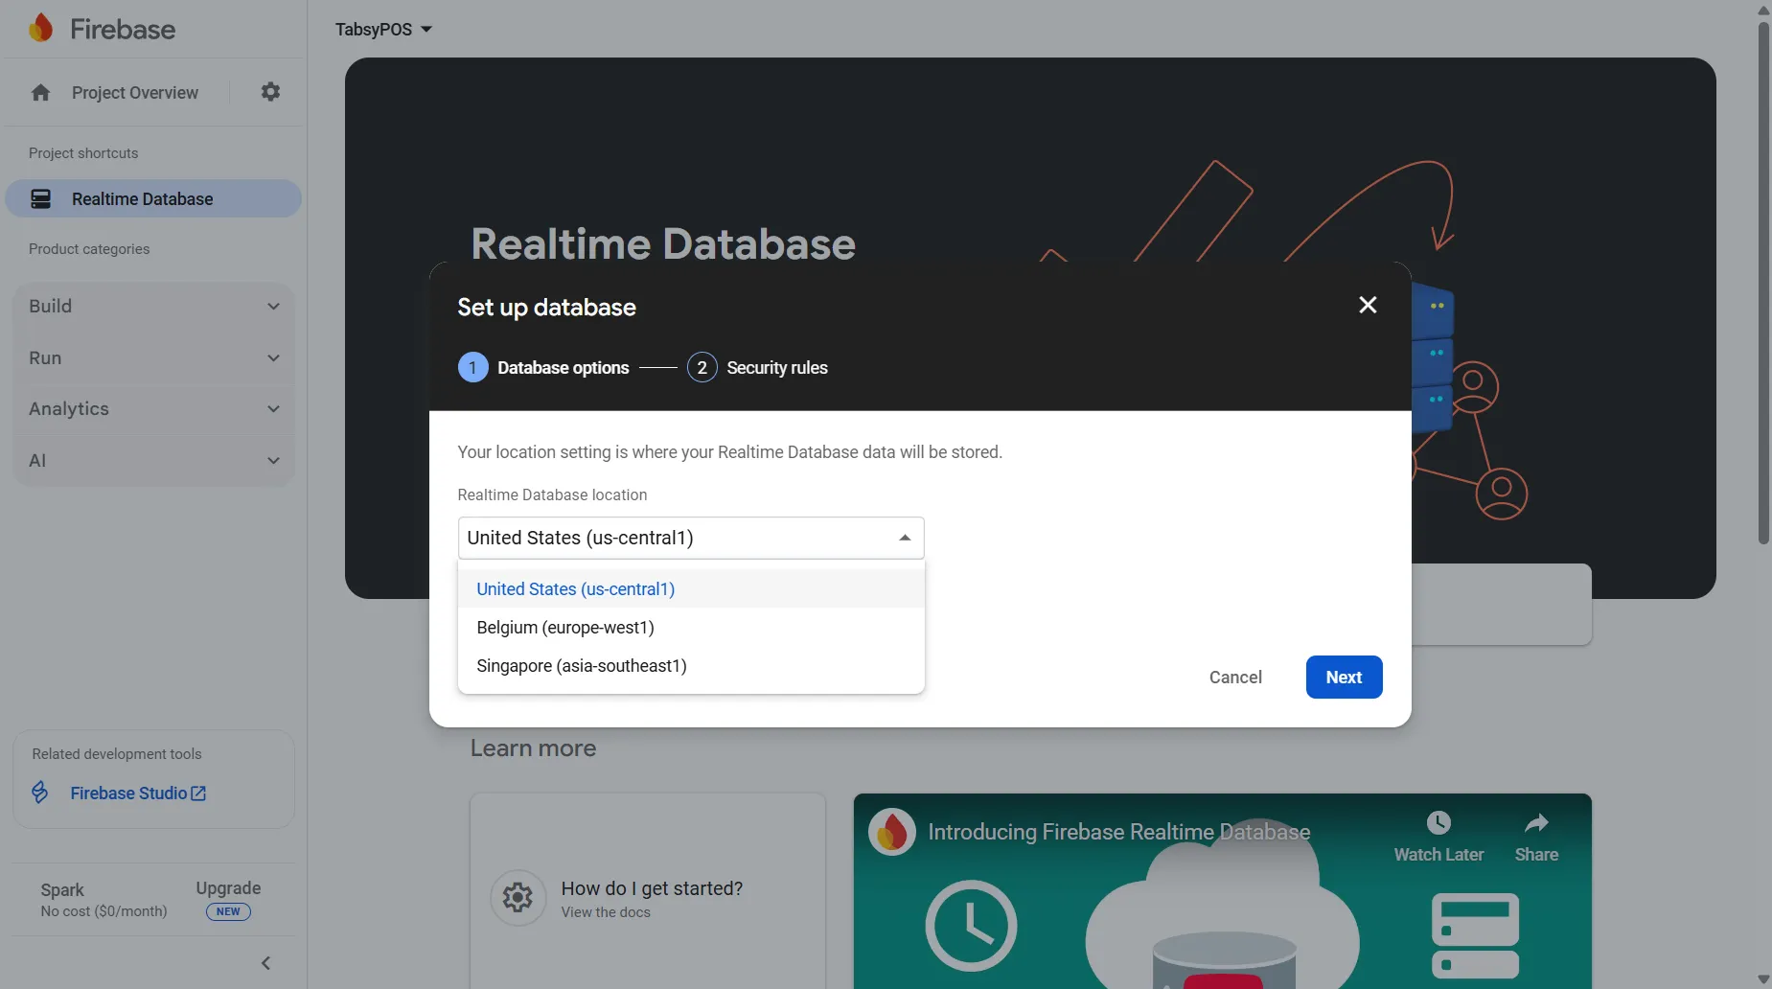Click the Share arrow icon on video
Viewport: 1772px width, 989px height.
click(1536, 822)
